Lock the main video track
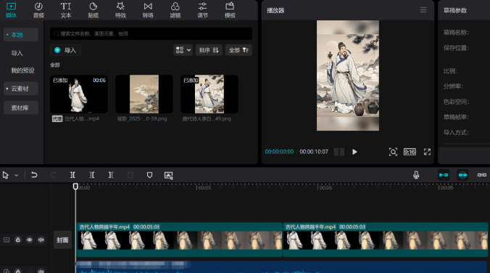The image size is (490, 273). 18,240
